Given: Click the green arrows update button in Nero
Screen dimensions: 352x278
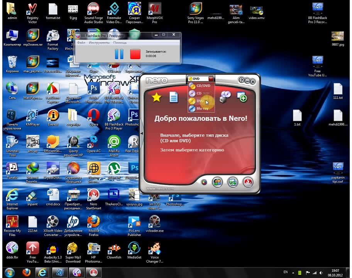Looking at the screenshot, I should pyautogui.click(x=233, y=182).
